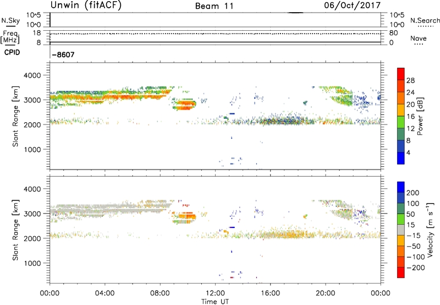
Task: Click the "Beam 11" label
Action: pyautogui.click(x=215, y=6)
